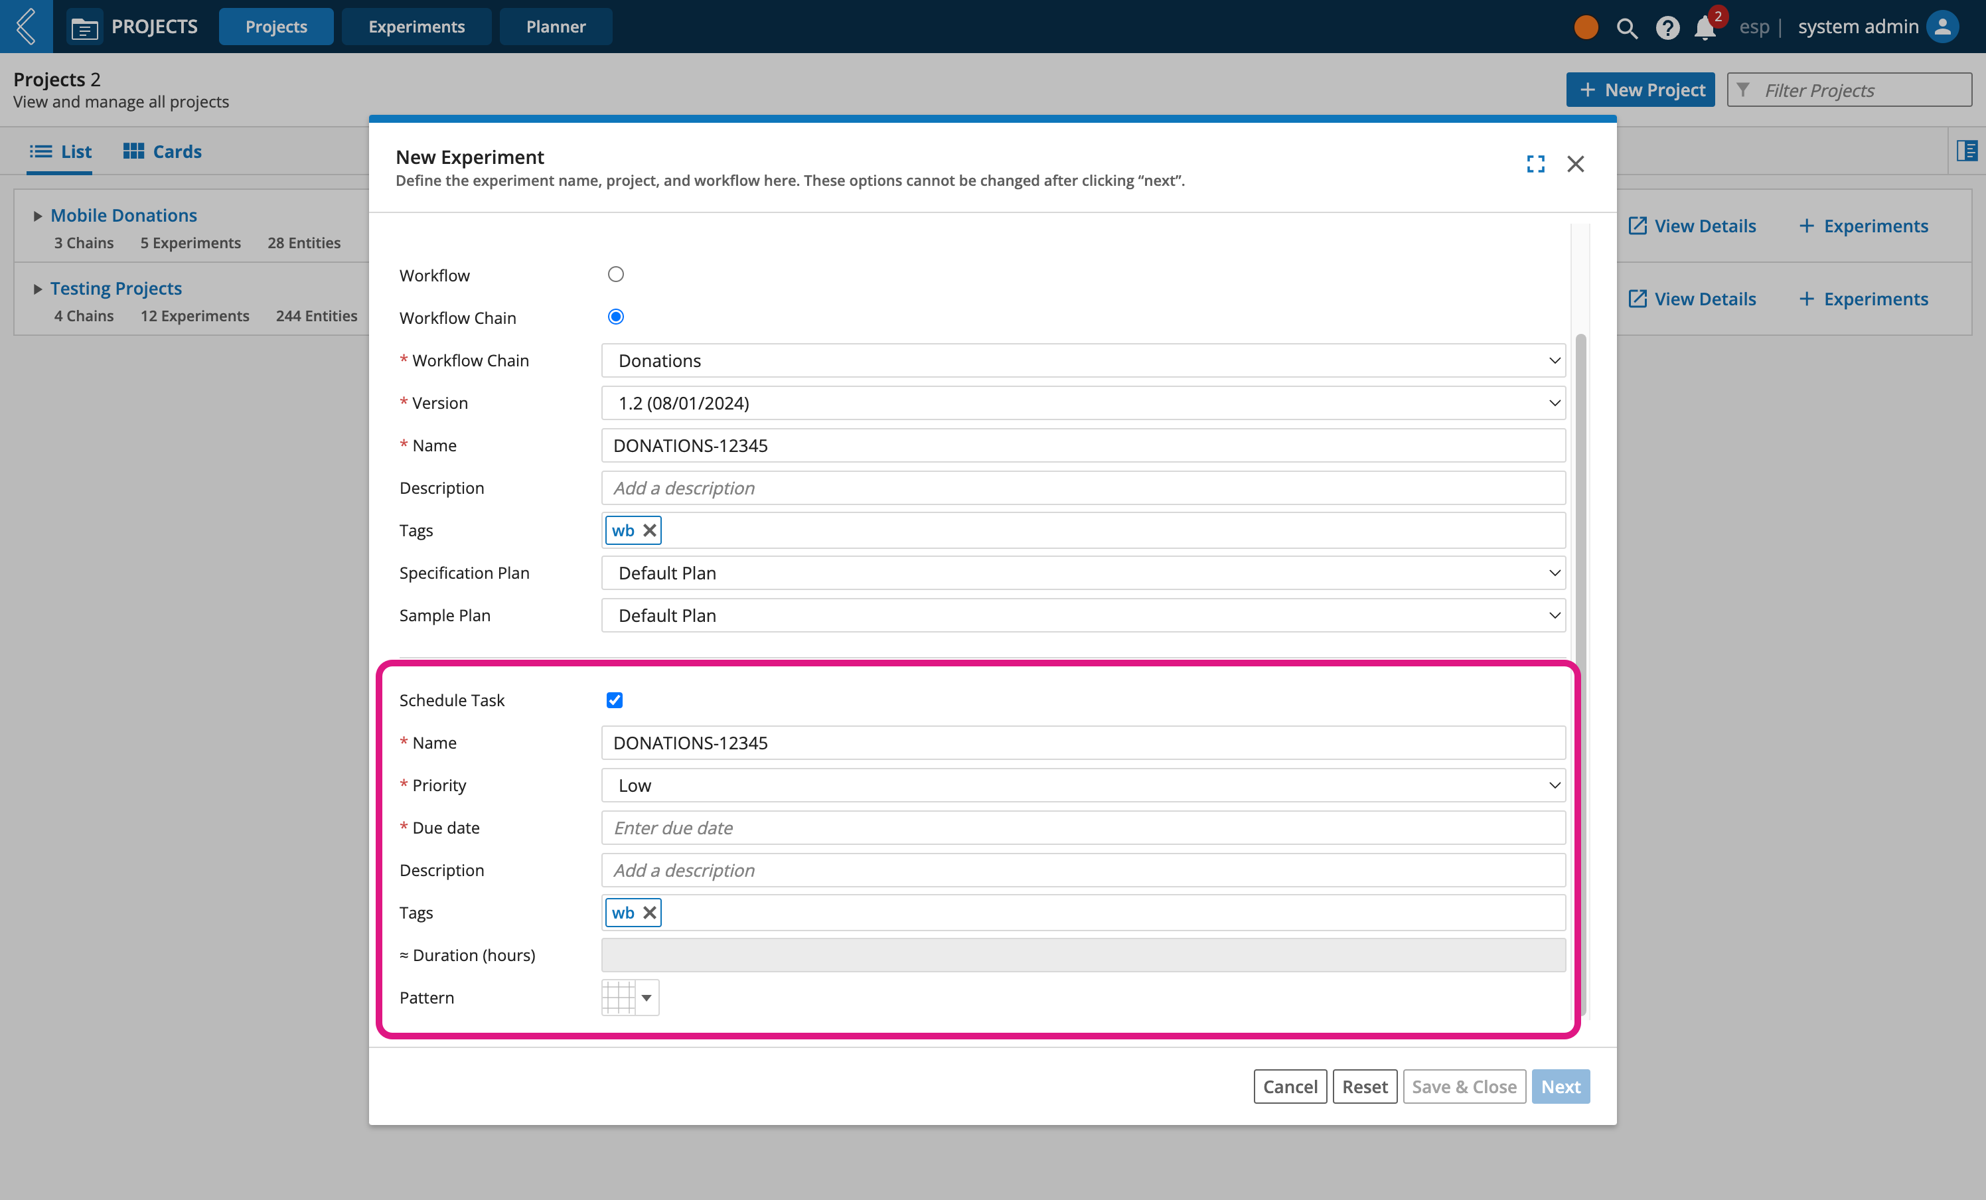
Task: Open the search magnifier icon
Action: click(x=1626, y=28)
